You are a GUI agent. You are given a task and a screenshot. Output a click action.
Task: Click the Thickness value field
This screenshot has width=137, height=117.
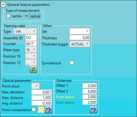click(80, 38)
